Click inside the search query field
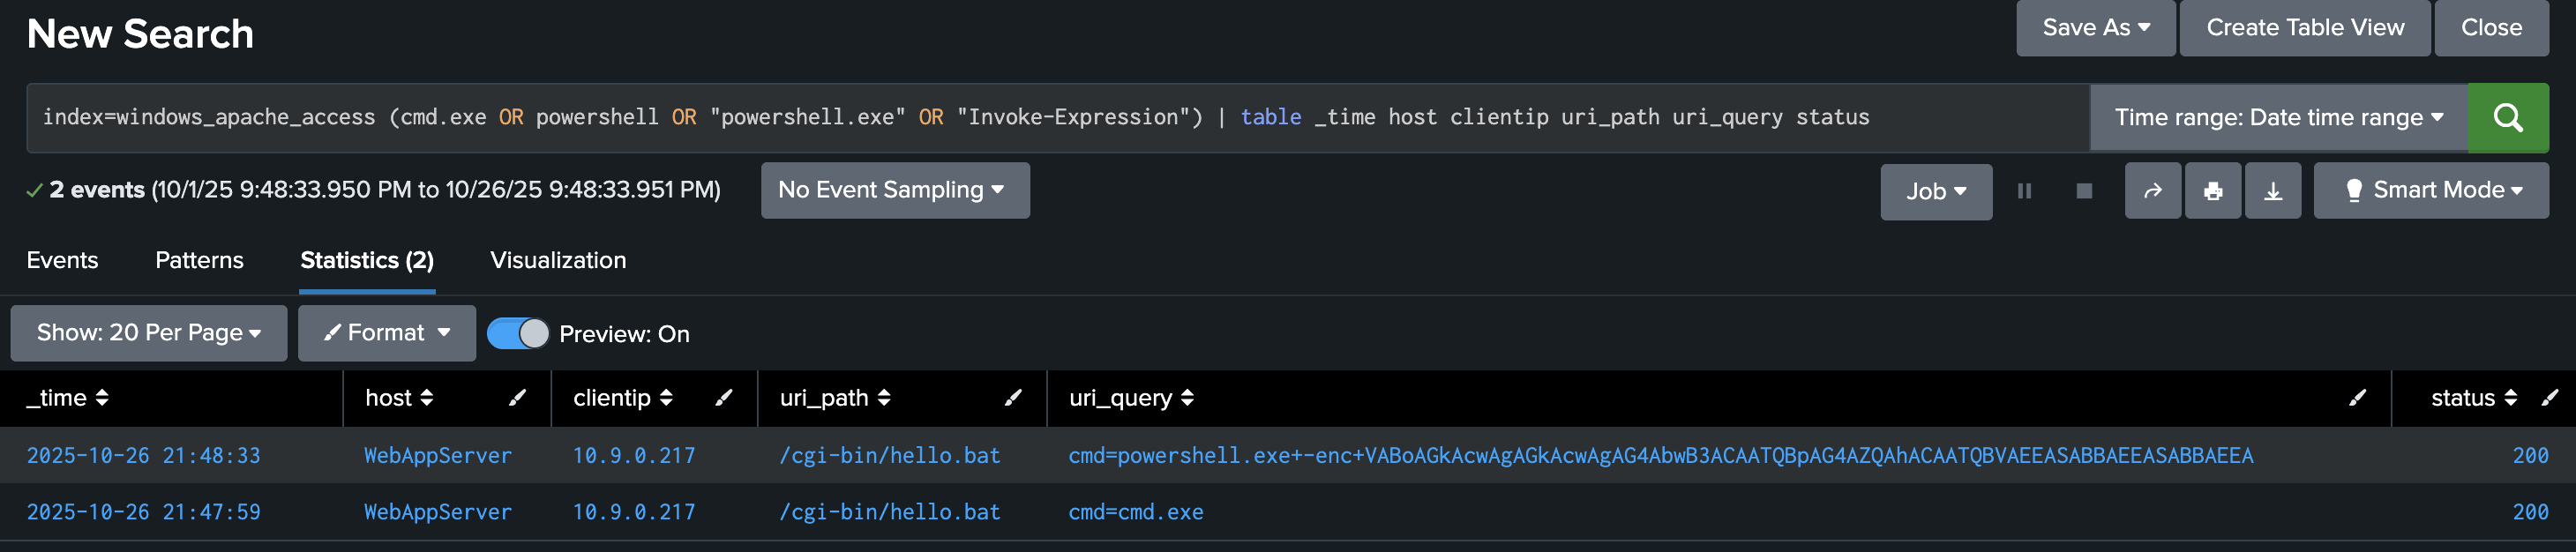This screenshot has width=2576, height=552. point(1000,118)
